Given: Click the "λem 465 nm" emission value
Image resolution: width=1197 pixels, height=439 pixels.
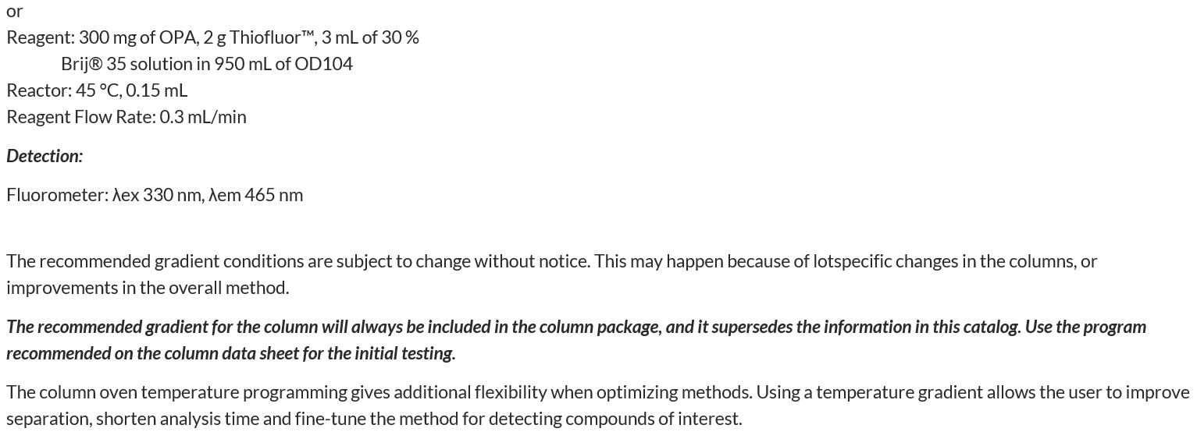Looking at the screenshot, I should click(256, 195).
